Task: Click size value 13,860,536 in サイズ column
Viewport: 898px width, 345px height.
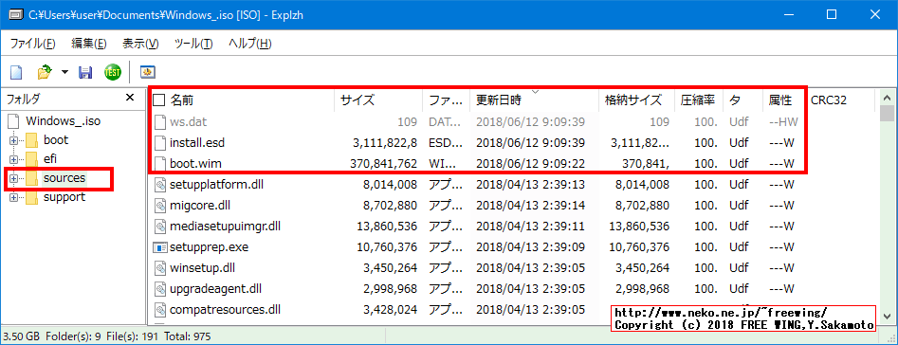Action: (x=388, y=226)
